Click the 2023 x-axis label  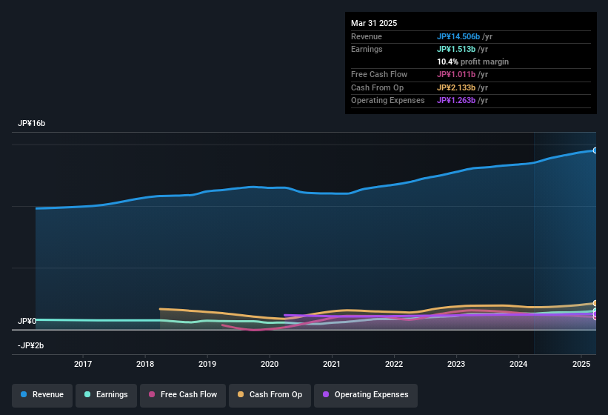[x=456, y=364]
